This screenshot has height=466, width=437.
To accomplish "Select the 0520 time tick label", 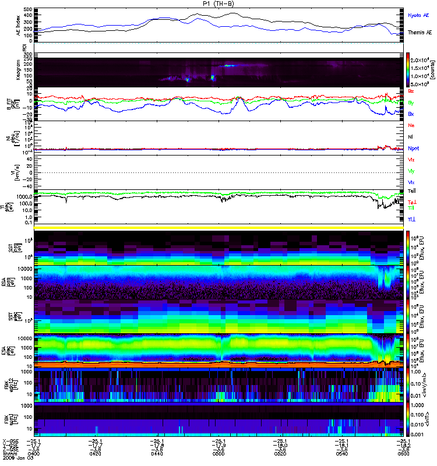I will tap(280, 454).
